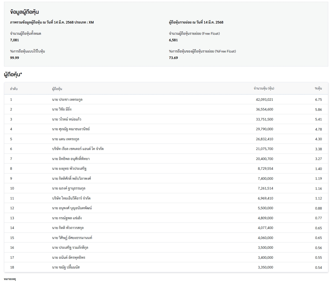The height and width of the screenshot is (281, 332).
Task: Click the total shareholders value 7,081
Action: pos(15,40)
